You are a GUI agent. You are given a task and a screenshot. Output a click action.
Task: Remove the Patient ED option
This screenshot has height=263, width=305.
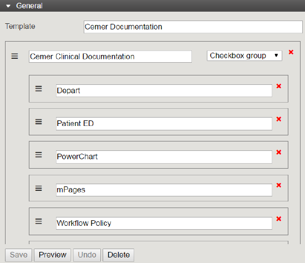(x=279, y=119)
